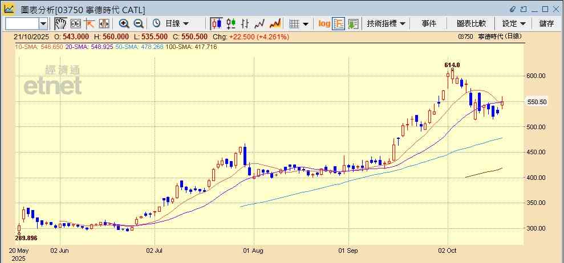Image resolution: width=564 pixels, height=263 pixels.
Task: Click the 儲存 save button
Action: [546, 23]
